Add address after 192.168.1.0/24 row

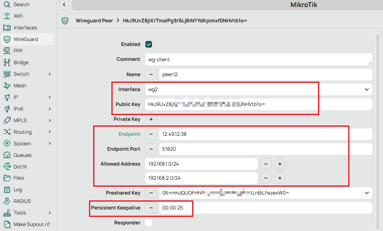click(280, 164)
